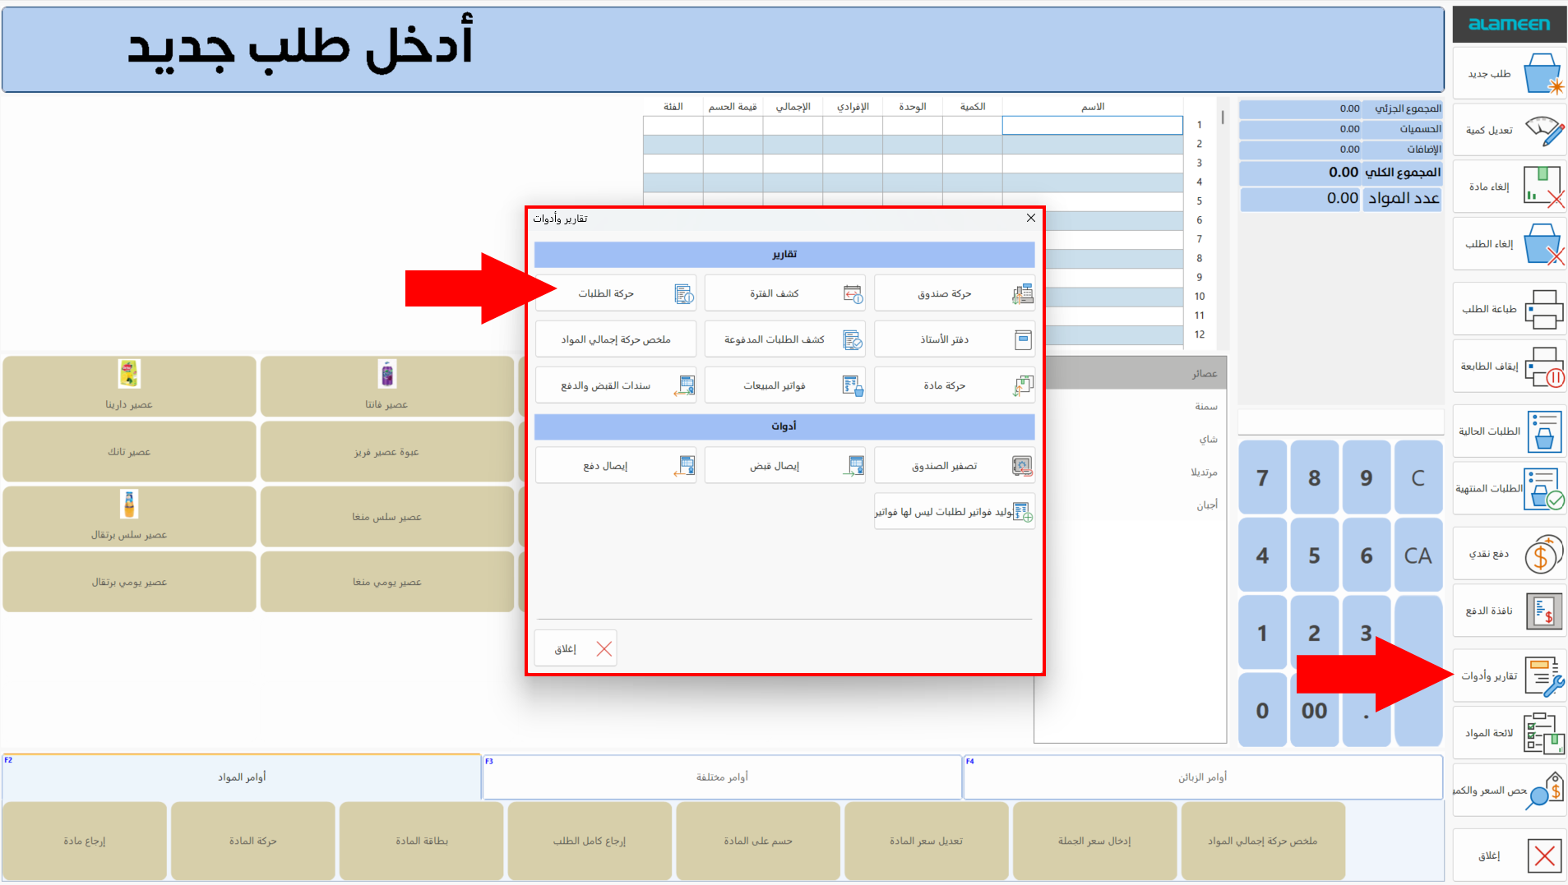Click return full order button (إرجاع كامل الطلب)

[590, 841]
